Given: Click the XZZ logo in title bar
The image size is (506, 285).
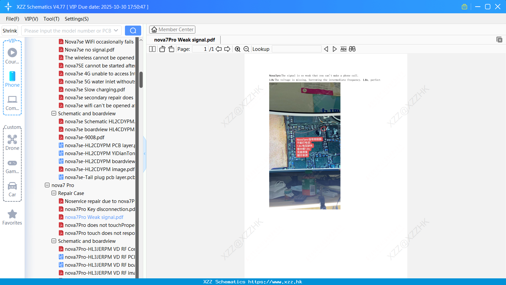Looking at the screenshot, I should pos(8,7).
